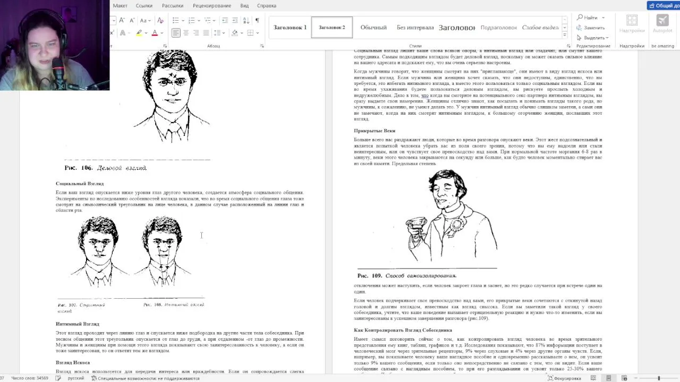The width and height of the screenshot is (680, 382).
Task: Click the line spacing icon
Action: 218,33
